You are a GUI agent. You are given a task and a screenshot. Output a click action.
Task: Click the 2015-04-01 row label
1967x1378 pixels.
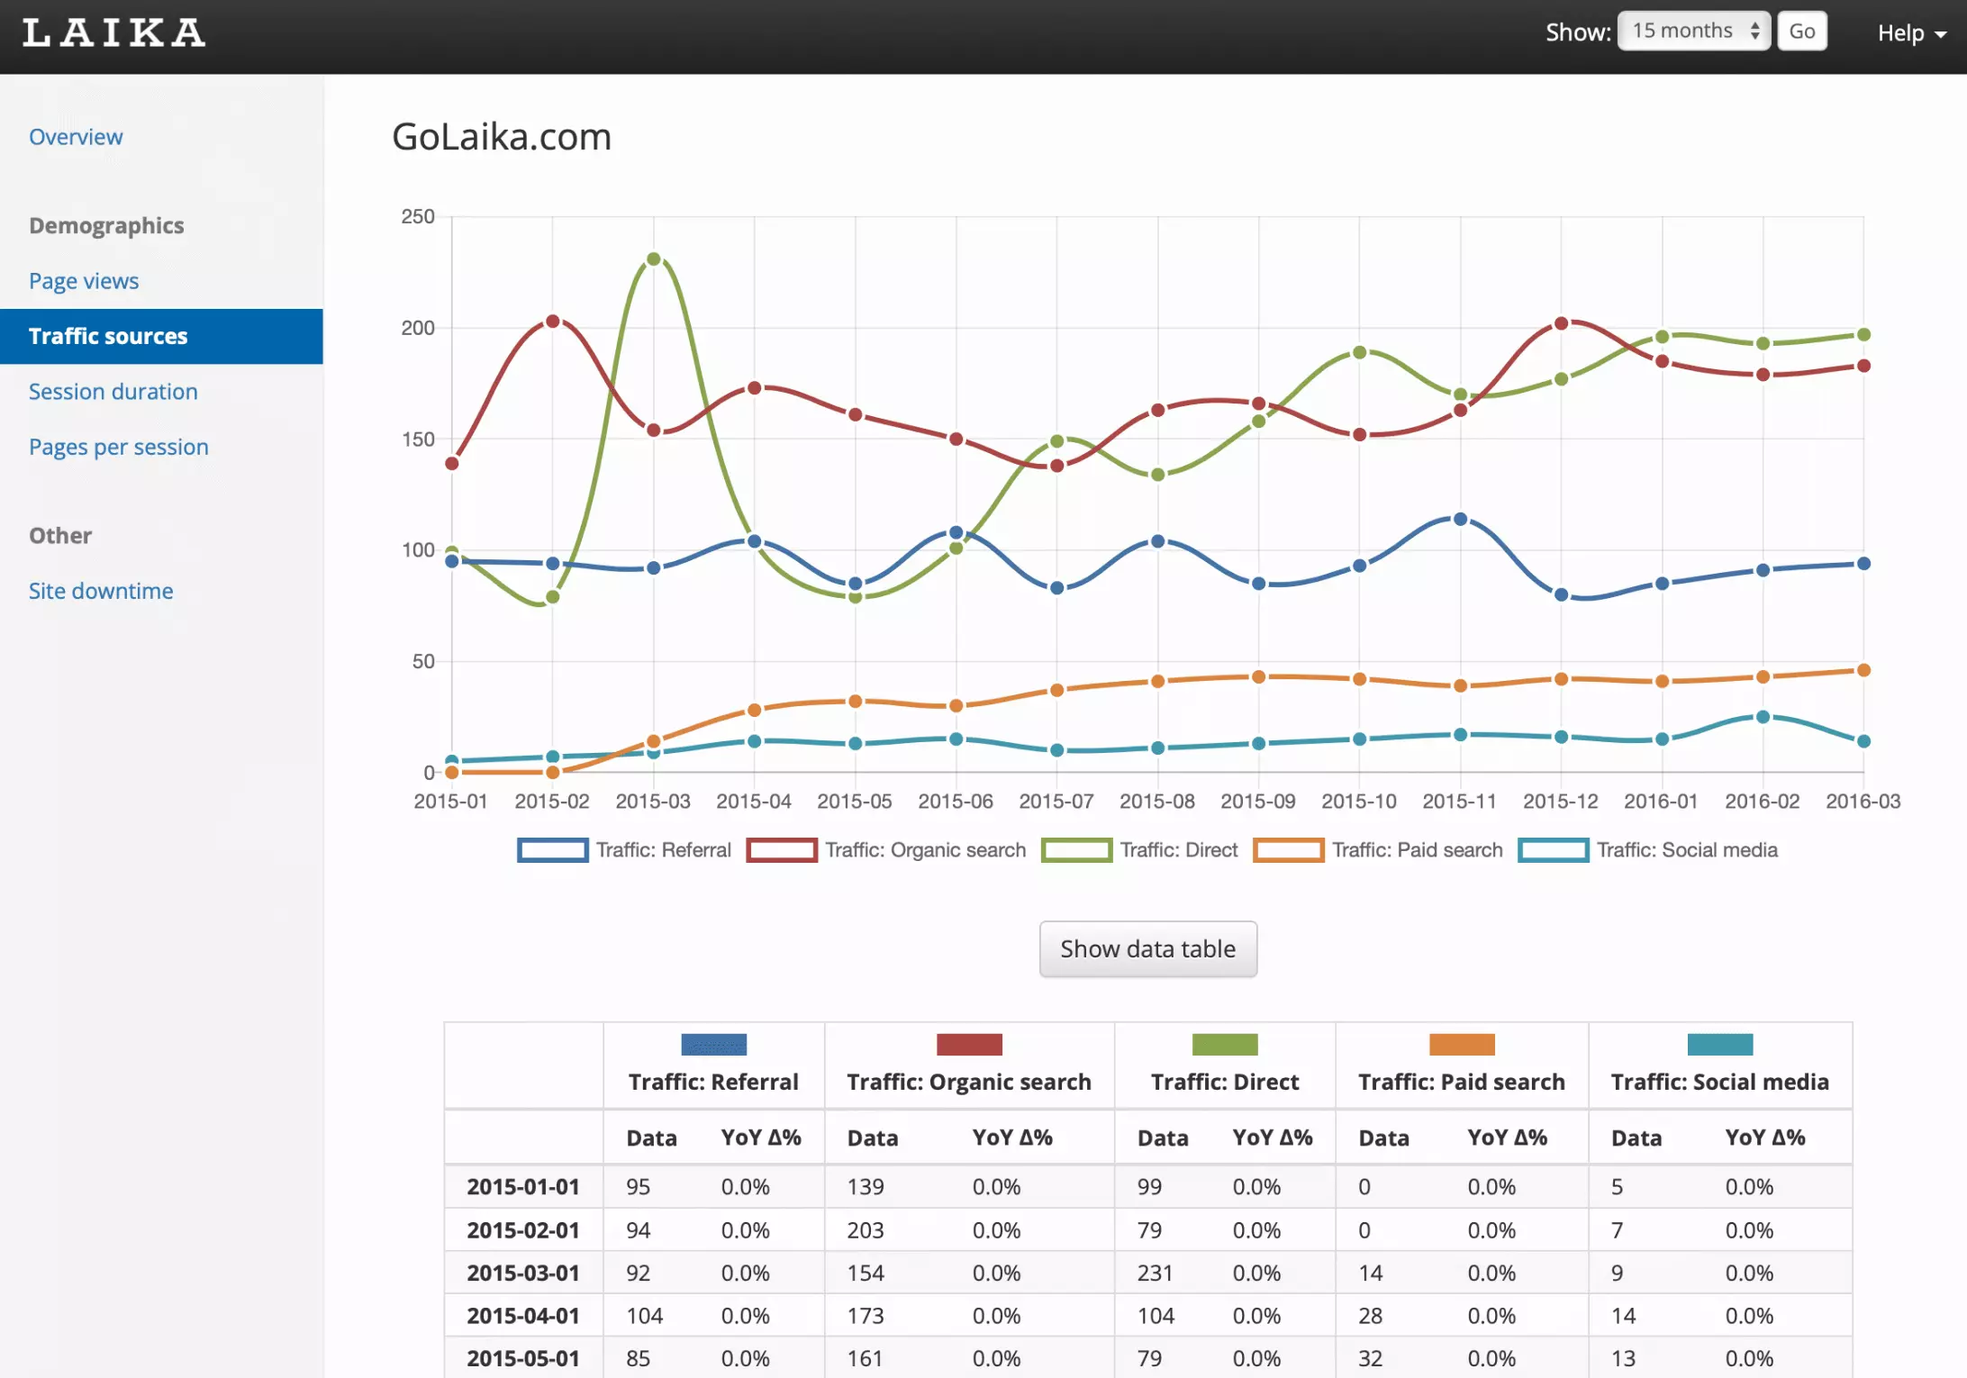[x=523, y=1316]
